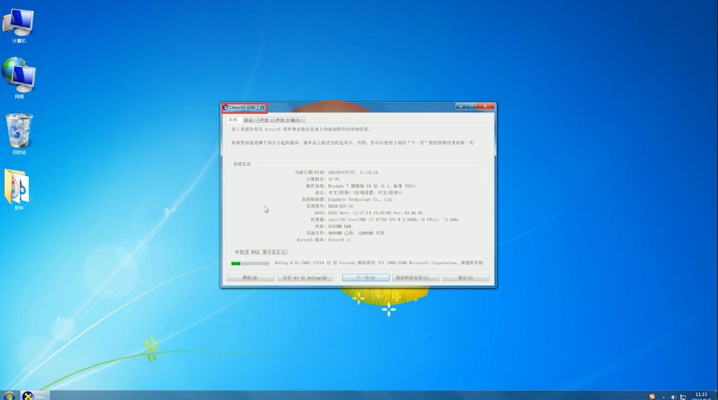718x400 pixels.
Task: Toggle the 检查 WHQL 数字签名 checkbox
Action: point(237,252)
